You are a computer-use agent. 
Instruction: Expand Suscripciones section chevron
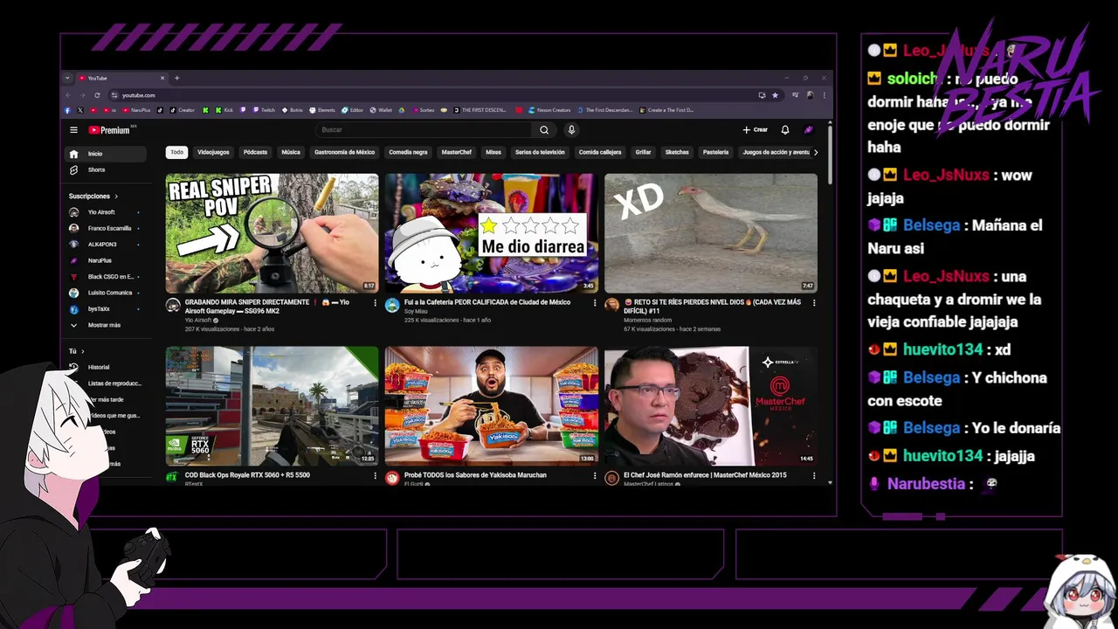(x=116, y=197)
